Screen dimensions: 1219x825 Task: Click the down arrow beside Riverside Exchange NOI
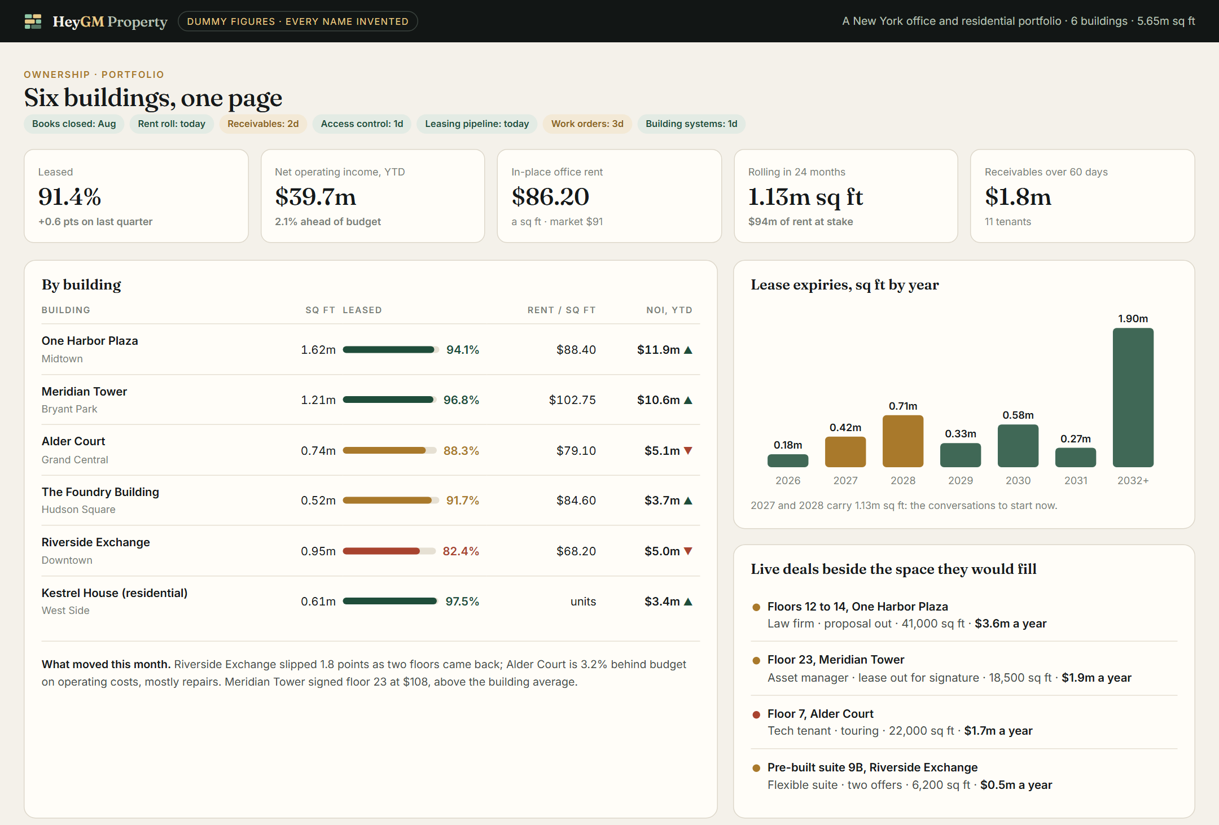click(x=688, y=551)
